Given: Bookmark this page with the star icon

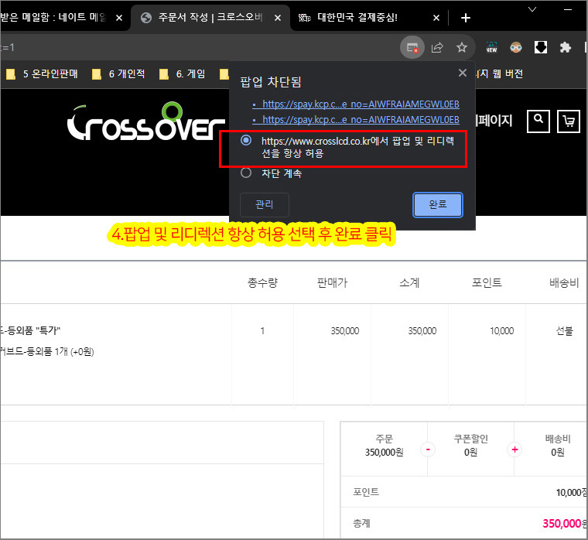Looking at the screenshot, I should [x=462, y=47].
